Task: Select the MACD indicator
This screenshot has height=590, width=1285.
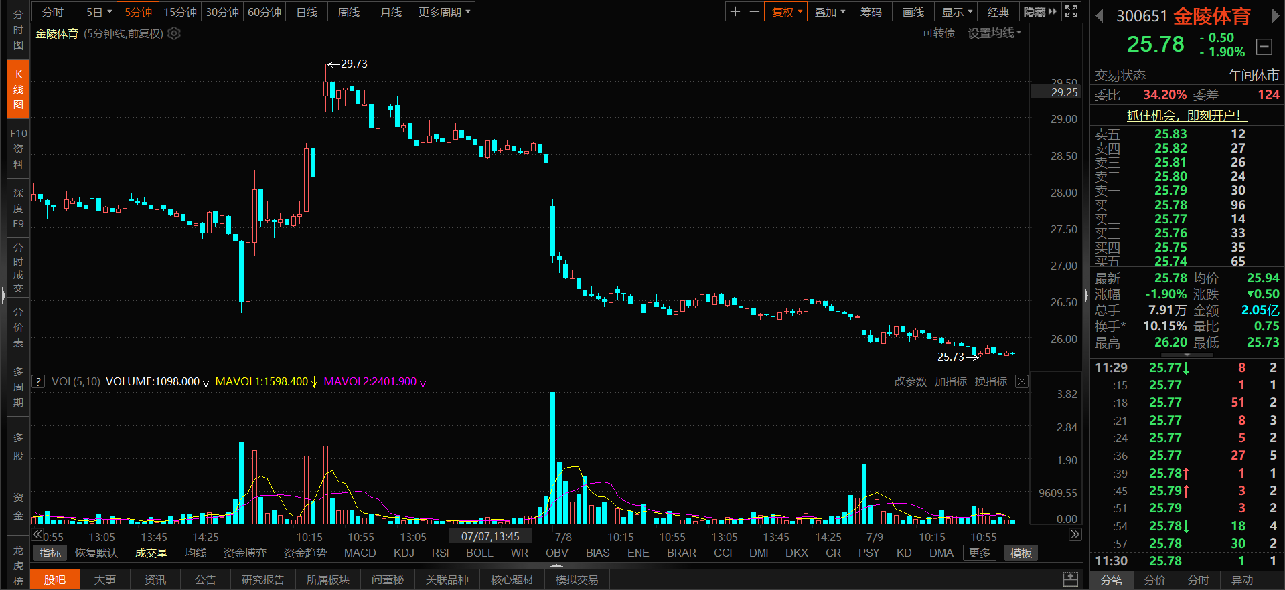Action: coord(360,553)
